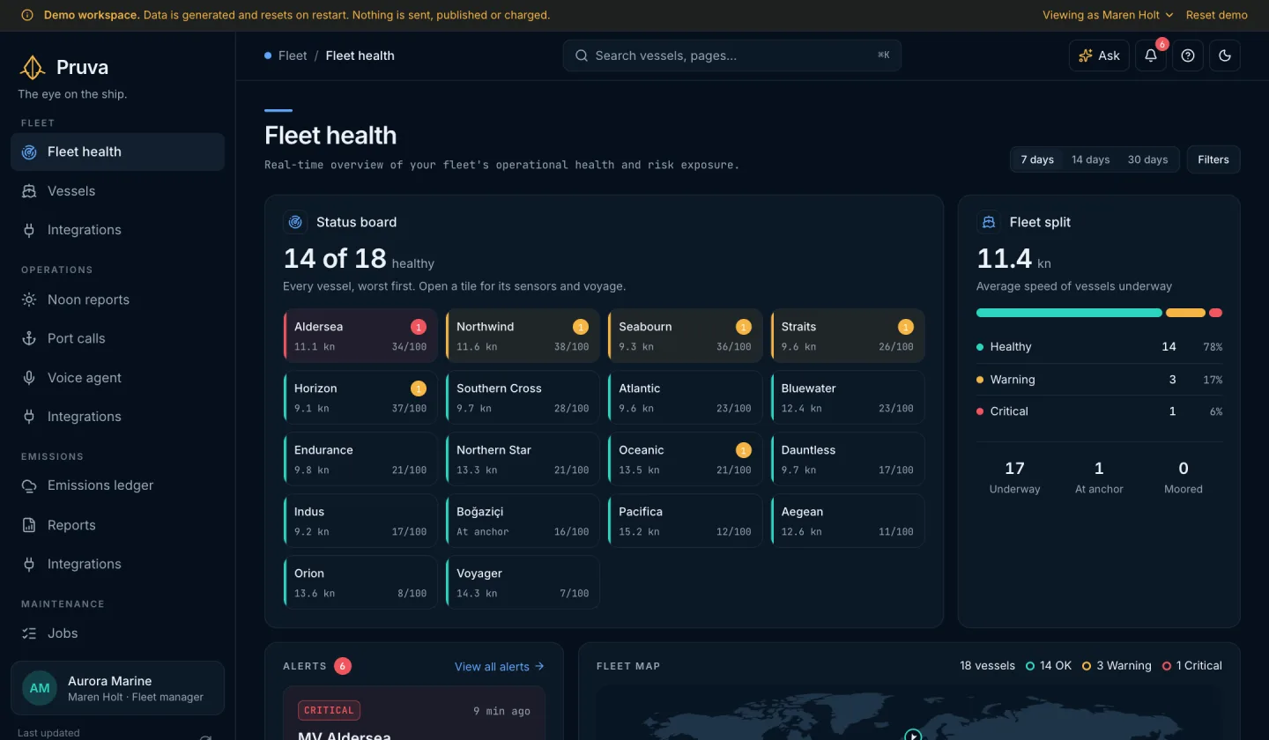Viewport: 1269px width, 740px height.
Task: Select the 7 days range
Action: point(1037,159)
